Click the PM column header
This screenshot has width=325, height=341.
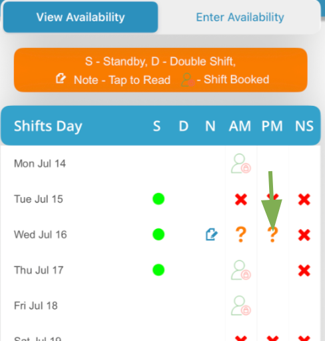tap(272, 126)
